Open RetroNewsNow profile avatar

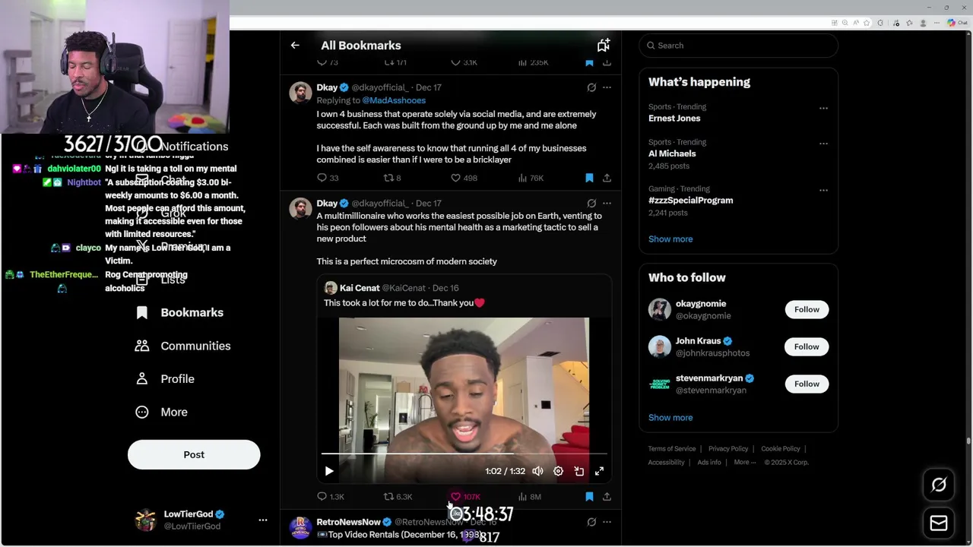[300, 527]
